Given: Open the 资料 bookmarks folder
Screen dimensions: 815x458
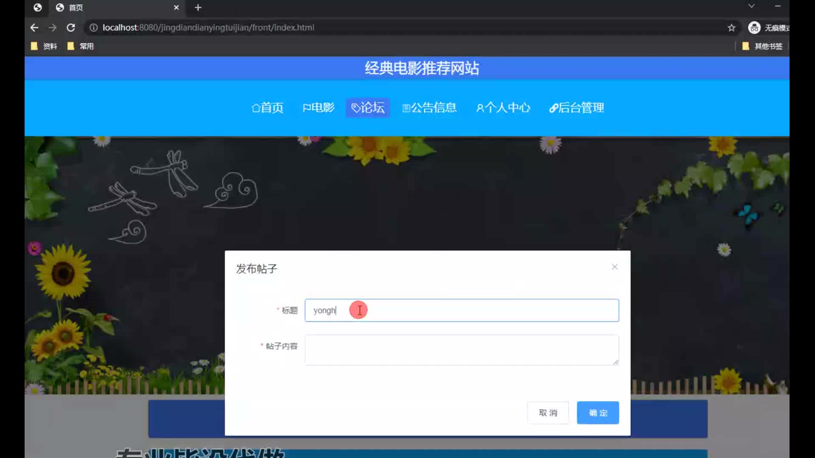Looking at the screenshot, I should point(44,46).
